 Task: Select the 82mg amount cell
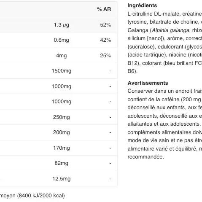[x=62, y=163]
